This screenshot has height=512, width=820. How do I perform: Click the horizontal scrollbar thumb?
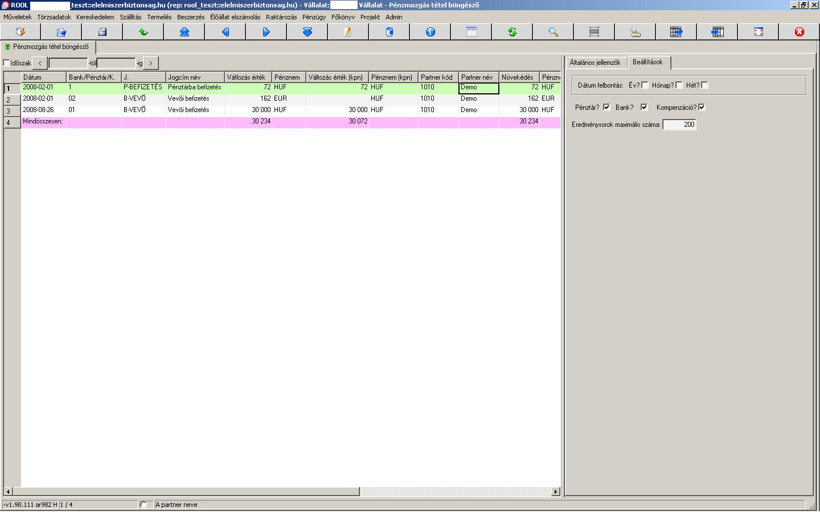[x=186, y=492]
